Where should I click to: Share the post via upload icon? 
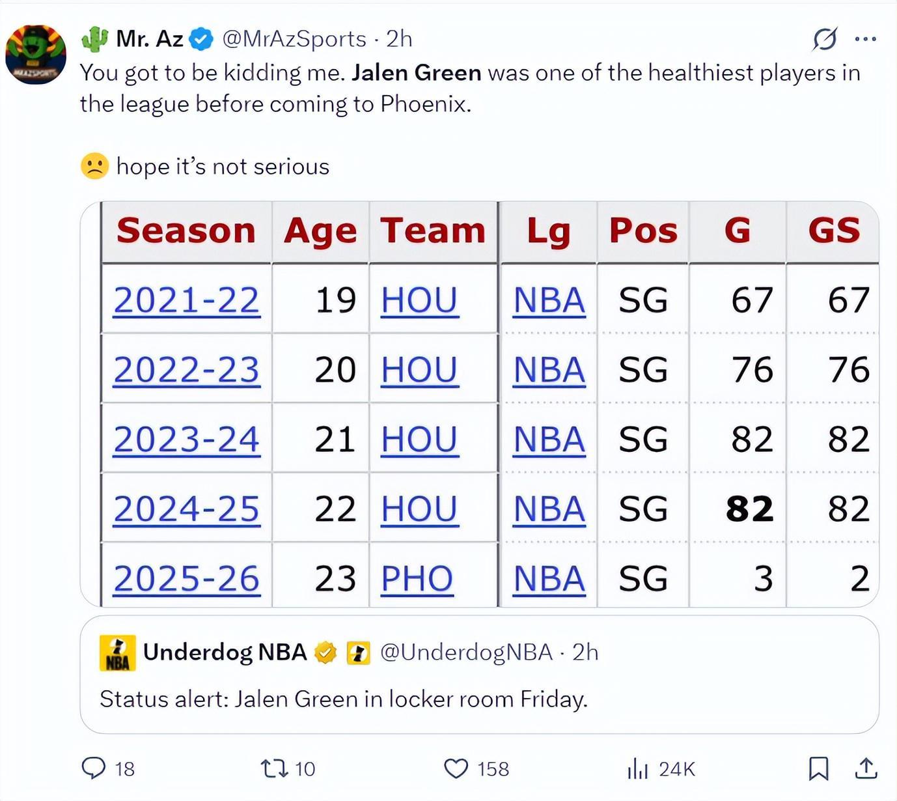(x=865, y=768)
